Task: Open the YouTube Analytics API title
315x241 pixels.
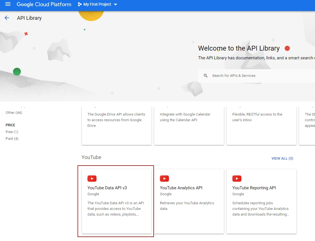Action: (x=181, y=188)
